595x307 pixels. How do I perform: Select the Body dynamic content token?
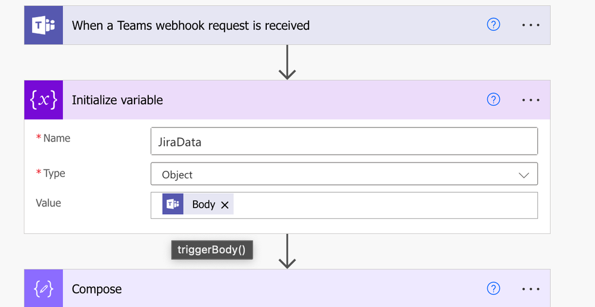click(x=203, y=205)
